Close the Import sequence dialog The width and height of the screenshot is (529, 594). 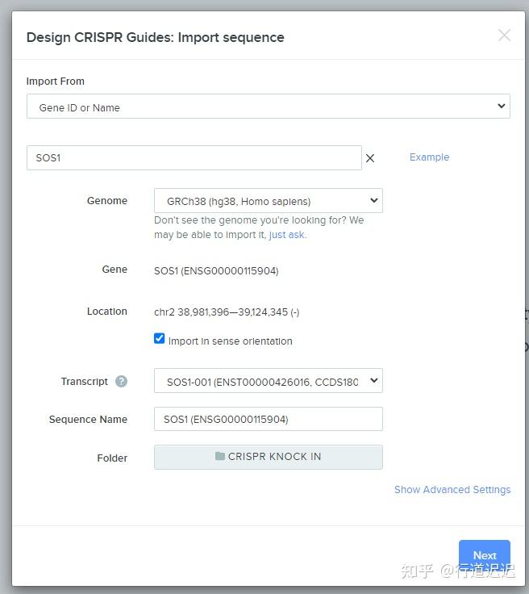click(504, 36)
